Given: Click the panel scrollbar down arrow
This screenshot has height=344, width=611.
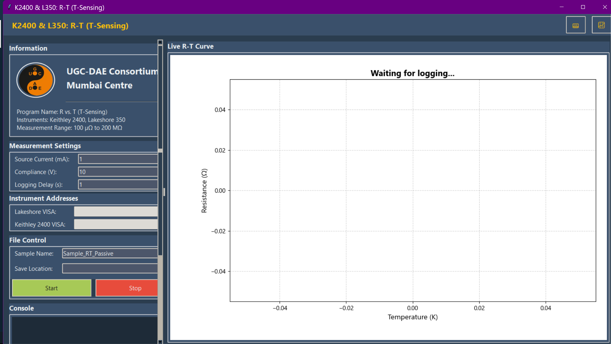Looking at the screenshot, I should pyautogui.click(x=160, y=341).
